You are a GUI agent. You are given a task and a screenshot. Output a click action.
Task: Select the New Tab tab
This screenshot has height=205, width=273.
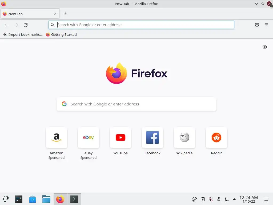(x=30, y=14)
